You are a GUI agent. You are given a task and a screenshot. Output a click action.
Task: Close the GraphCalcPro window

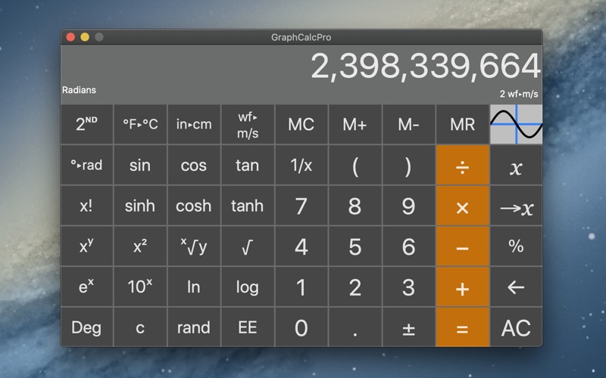(x=70, y=37)
